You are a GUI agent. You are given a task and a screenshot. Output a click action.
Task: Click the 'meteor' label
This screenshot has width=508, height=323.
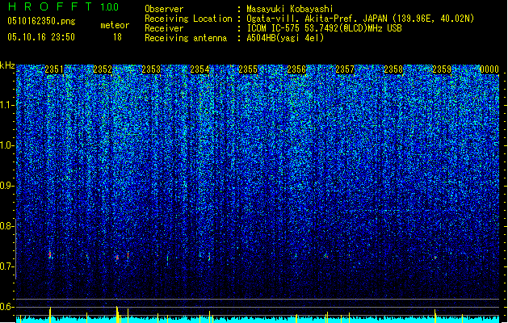pyautogui.click(x=115, y=25)
